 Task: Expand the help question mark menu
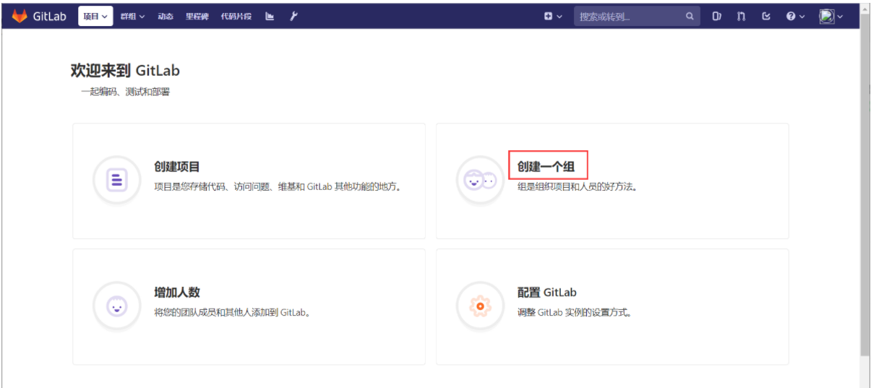point(795,16)
